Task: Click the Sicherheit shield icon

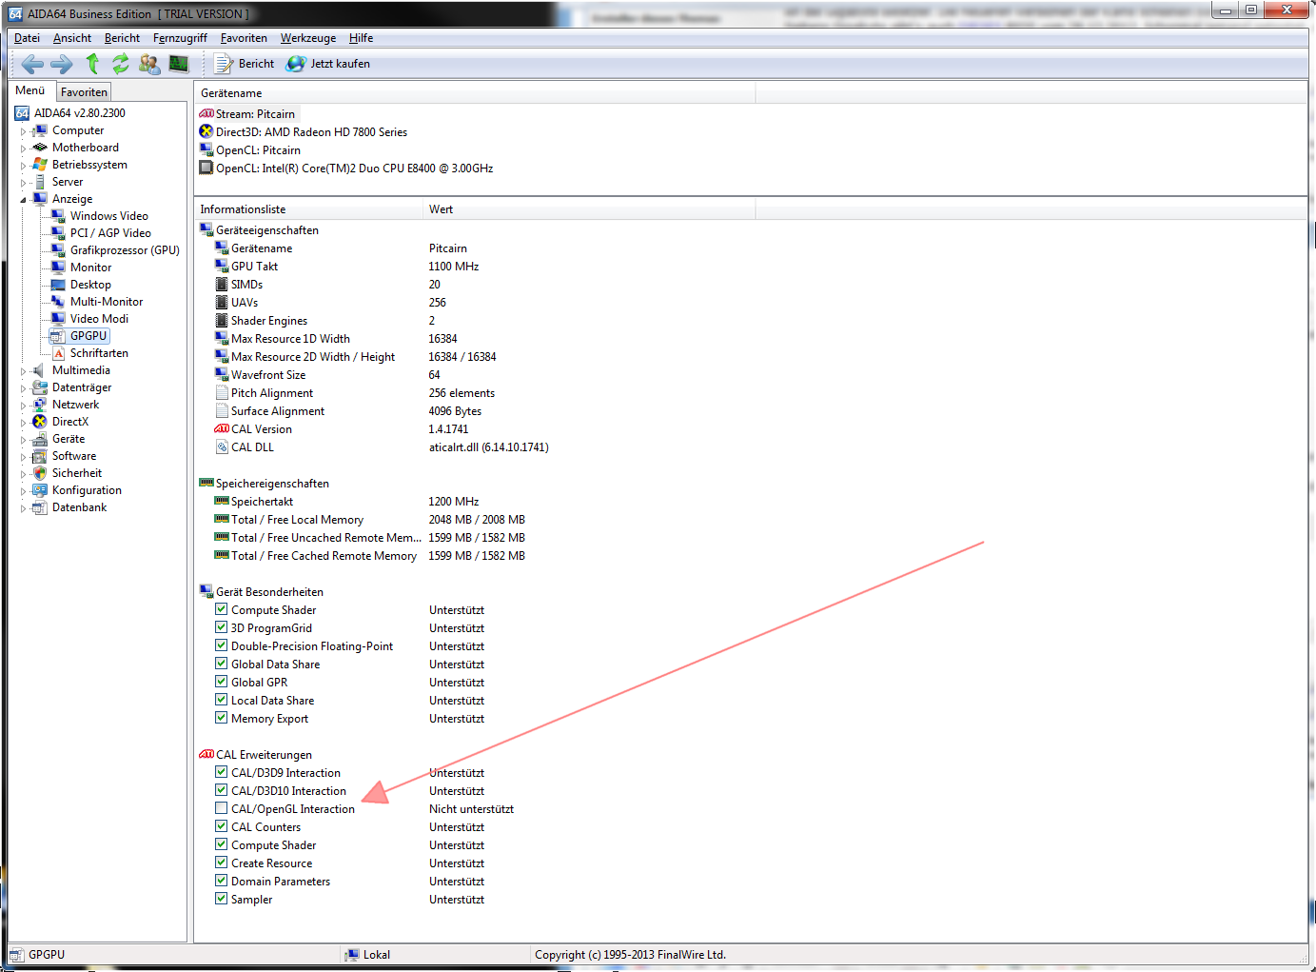Action: click(x=40, y=473)
